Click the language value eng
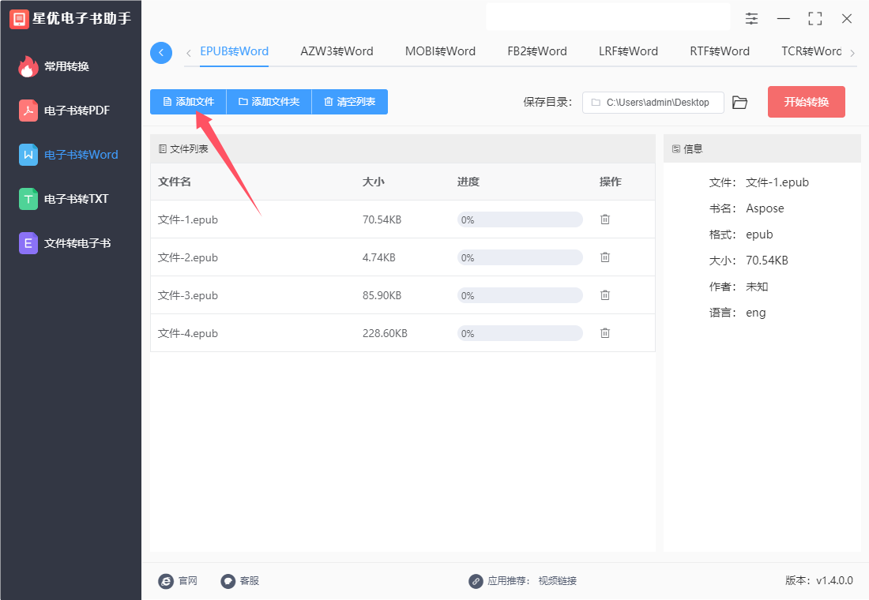Viewport: 869px width, 600px height. pos(756,313)
